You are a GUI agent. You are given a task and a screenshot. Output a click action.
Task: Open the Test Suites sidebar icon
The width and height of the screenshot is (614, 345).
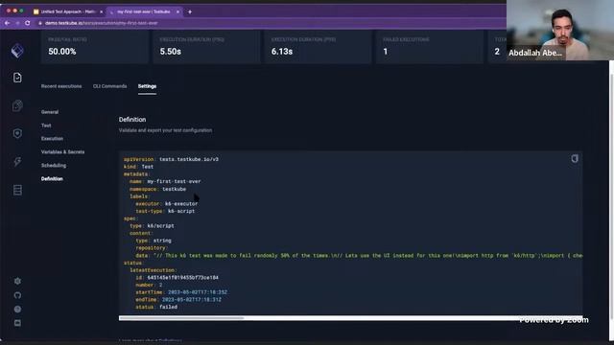[x=17, y=105]
